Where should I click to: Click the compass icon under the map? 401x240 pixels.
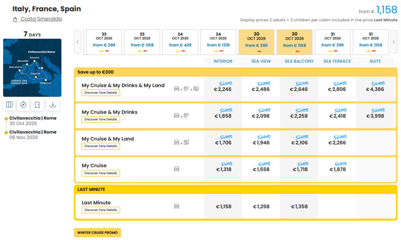(x=23, y=104)
